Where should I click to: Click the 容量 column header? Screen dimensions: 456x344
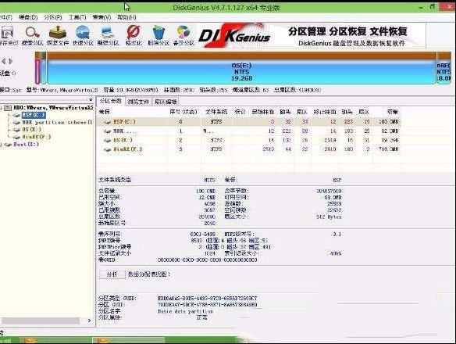coord(392,112)
